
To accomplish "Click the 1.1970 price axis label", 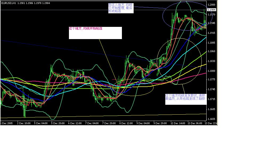I will tap(212, 15).
